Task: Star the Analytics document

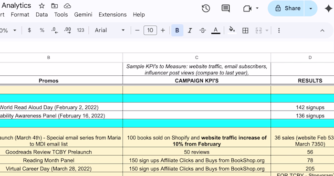Action: coord(42,6)
